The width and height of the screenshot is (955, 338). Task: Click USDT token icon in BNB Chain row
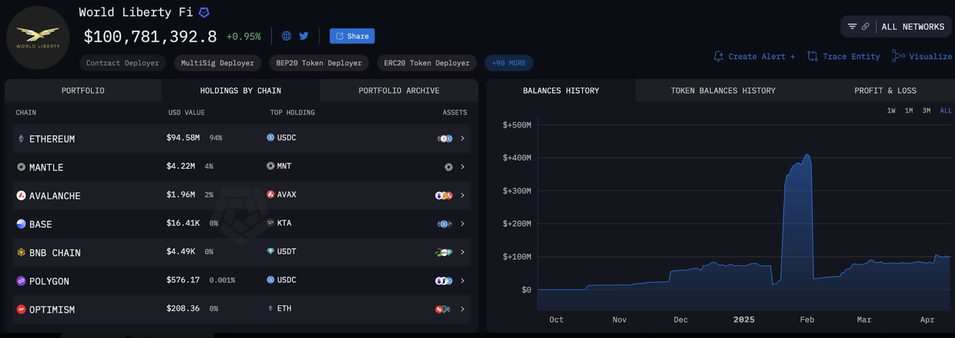(270, 251)
